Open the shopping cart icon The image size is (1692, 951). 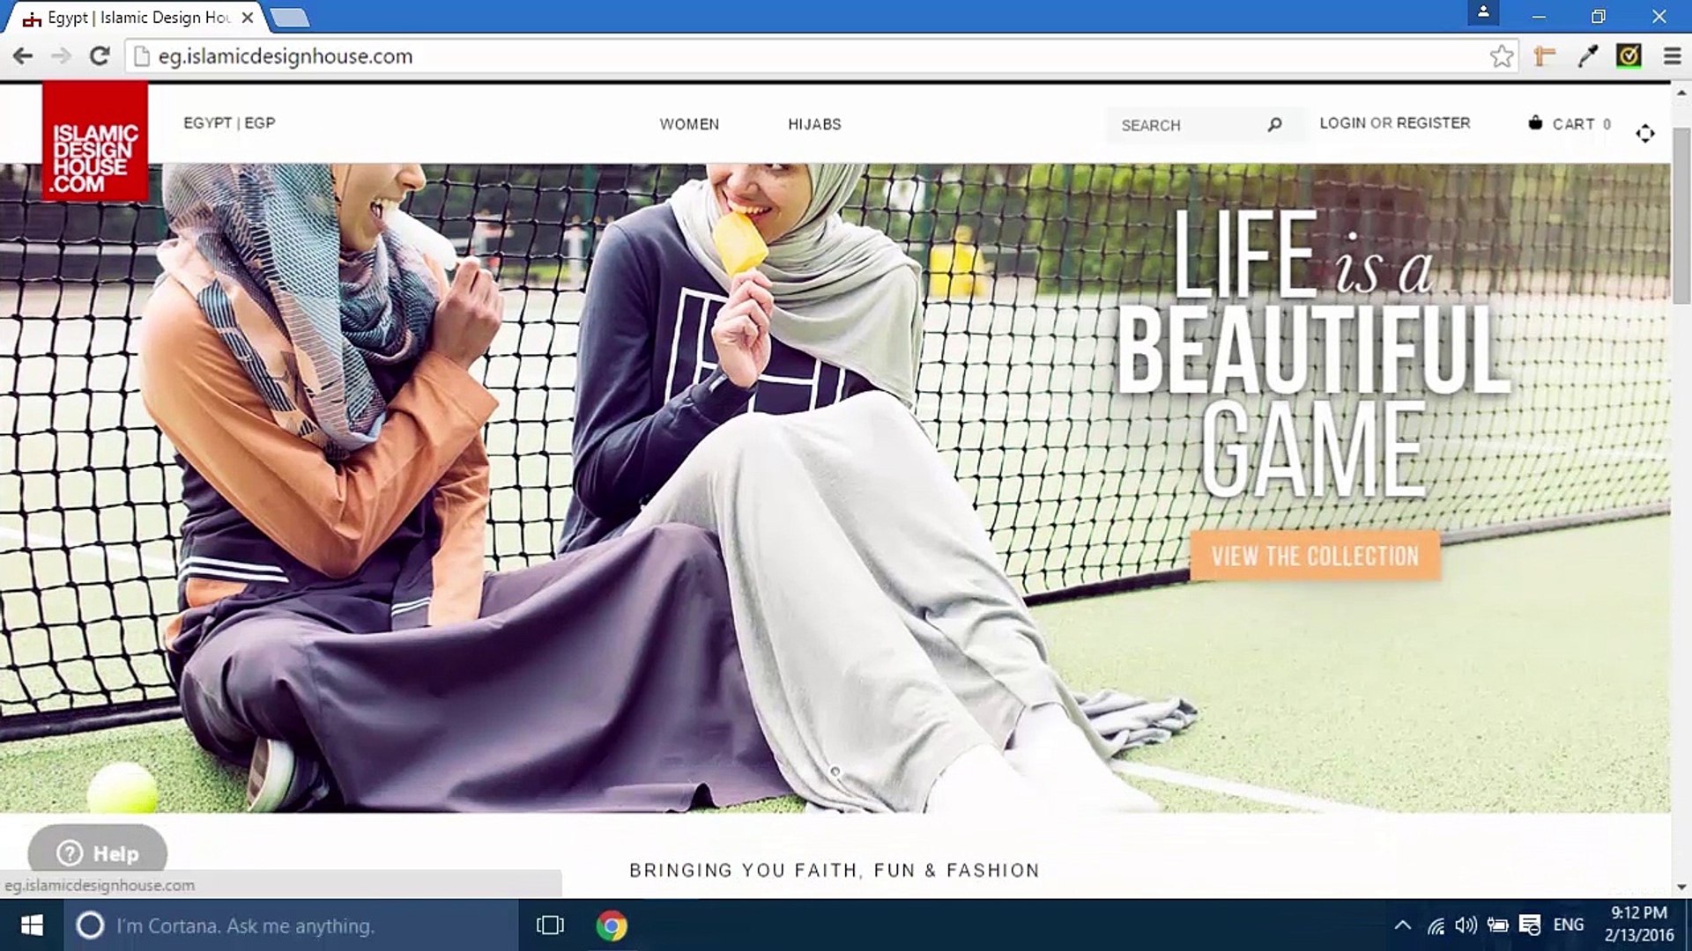[1535, 123]
